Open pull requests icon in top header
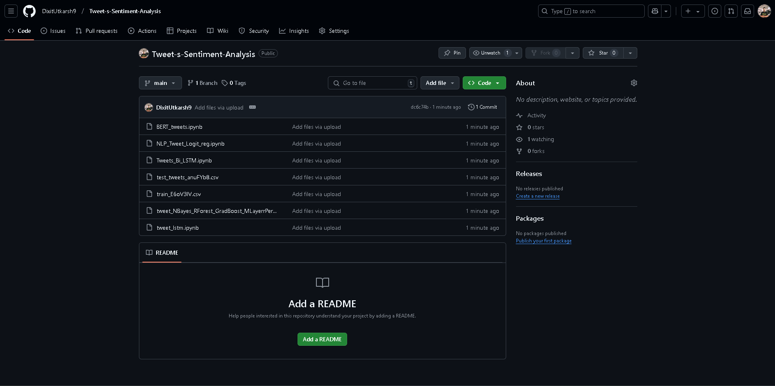Screen dimensions: 775x386 731,11
